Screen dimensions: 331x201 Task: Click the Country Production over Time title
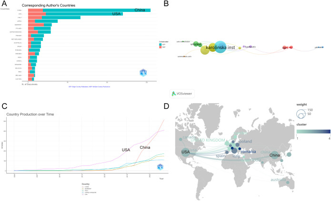30,114
